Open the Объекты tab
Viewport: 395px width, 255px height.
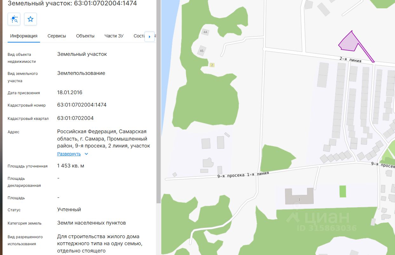click(x=85, y=36)
